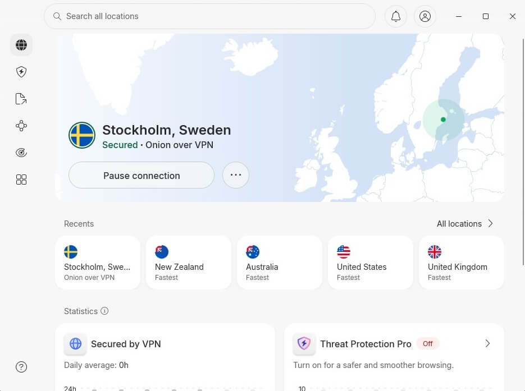This screenshot has width=525, height=391.
Task: Open the globe VPN map sidebar icon
Action: (21, 45)
